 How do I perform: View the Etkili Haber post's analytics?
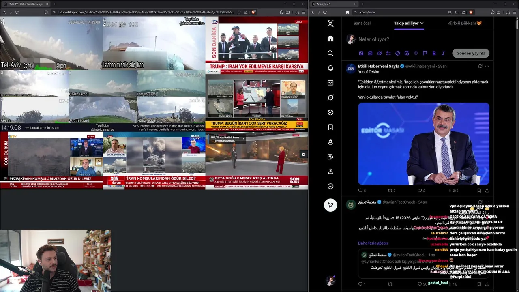coord(453,191)
